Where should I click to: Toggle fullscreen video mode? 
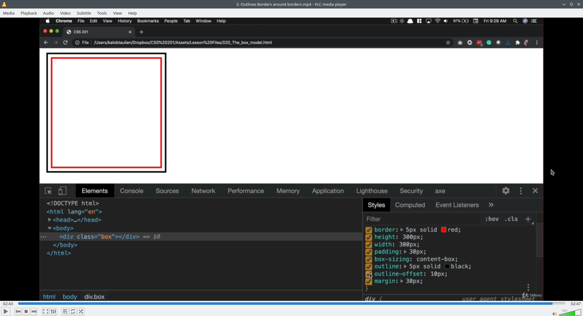[x=46, y=311]
